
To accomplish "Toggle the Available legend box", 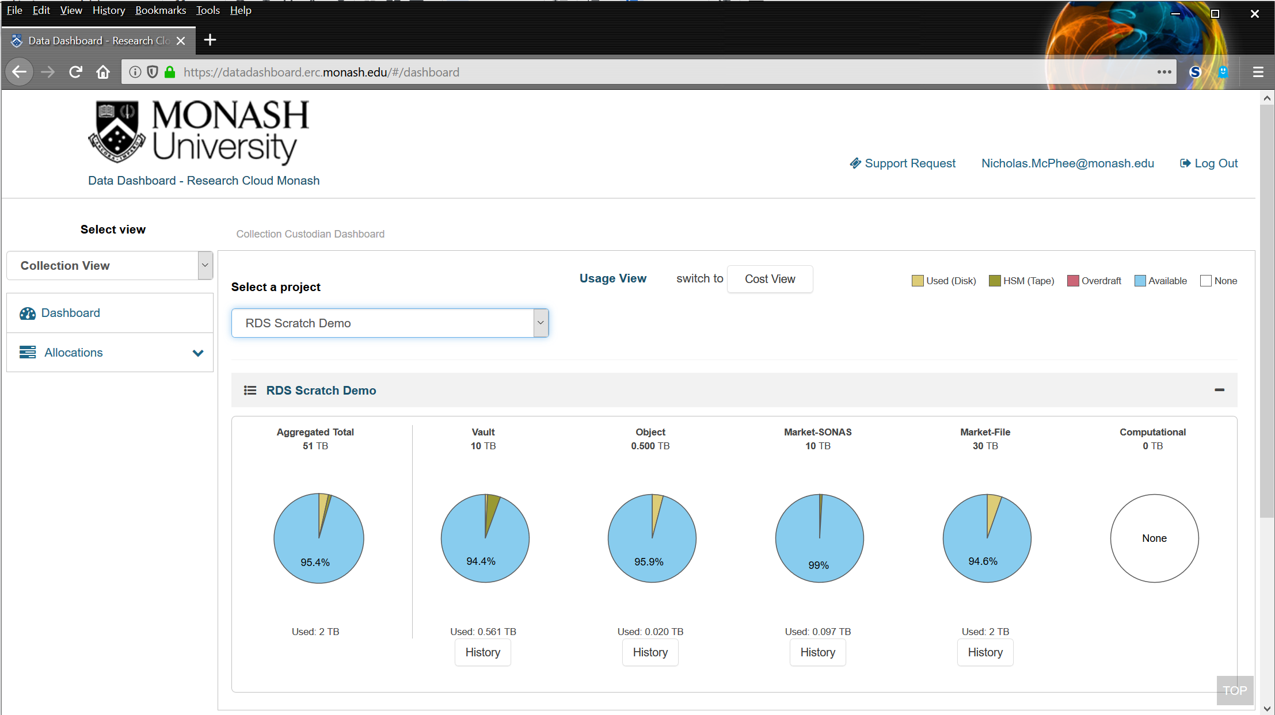I will pyautogui.click(x=1140, y=281).
